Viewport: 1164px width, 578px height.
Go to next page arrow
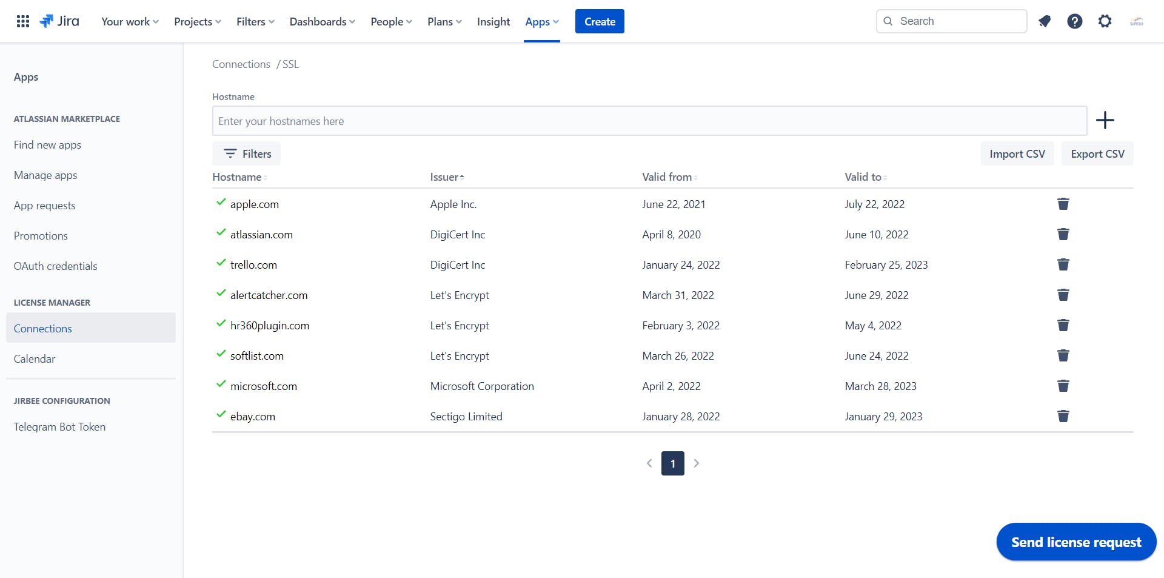tap(697, 463)
